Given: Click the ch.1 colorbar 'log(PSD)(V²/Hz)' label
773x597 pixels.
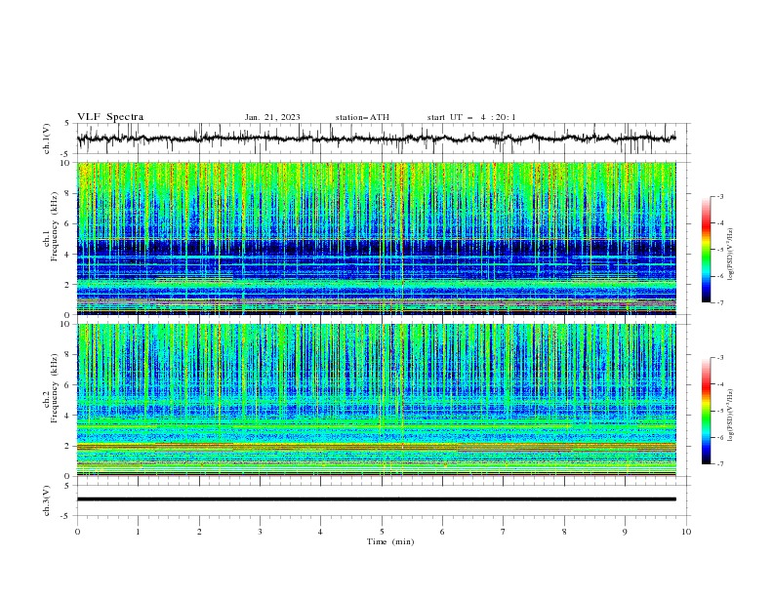Looking at the screenshot, I should (x=731, y=255).
